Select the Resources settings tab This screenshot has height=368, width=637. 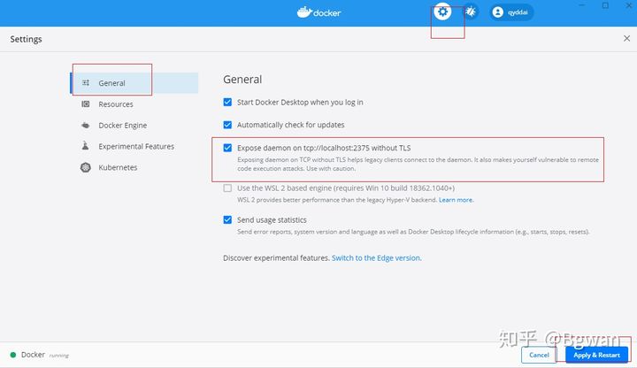(x=134, y=104)
